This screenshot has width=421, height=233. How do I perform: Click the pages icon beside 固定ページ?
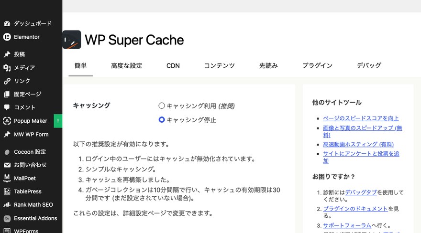(7, 94)
